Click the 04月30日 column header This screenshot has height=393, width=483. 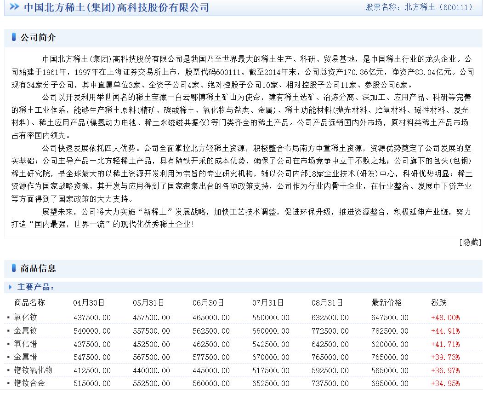[x=89, y=303]
